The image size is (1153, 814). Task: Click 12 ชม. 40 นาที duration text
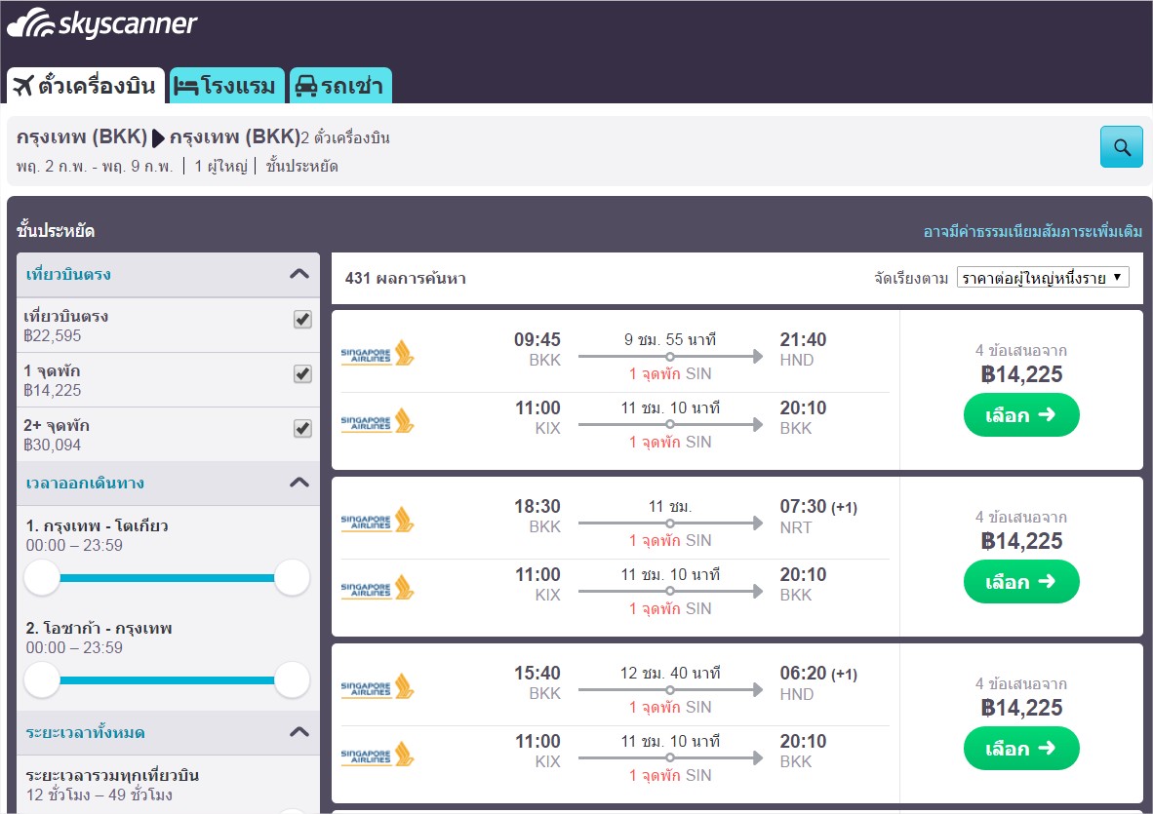pyautogui.click(x=670, y=673)
